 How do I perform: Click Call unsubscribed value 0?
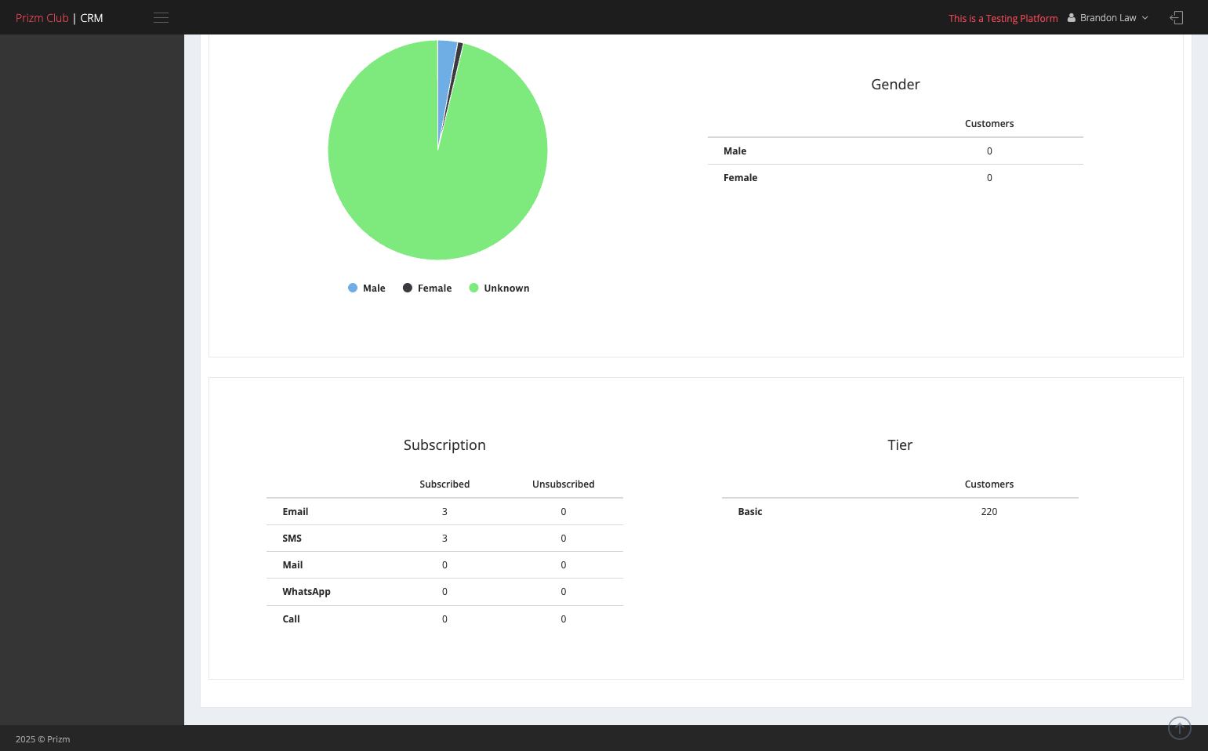click(564, 619)
